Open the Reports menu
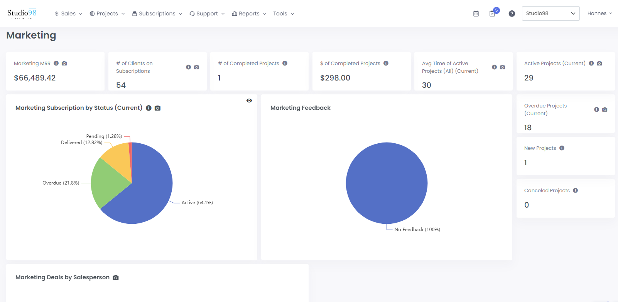618x302 pixels. [x=249, y=13]
